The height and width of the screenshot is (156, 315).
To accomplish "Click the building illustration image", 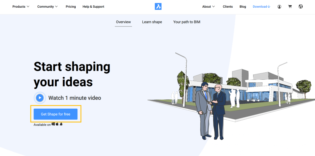I will 231,96.
